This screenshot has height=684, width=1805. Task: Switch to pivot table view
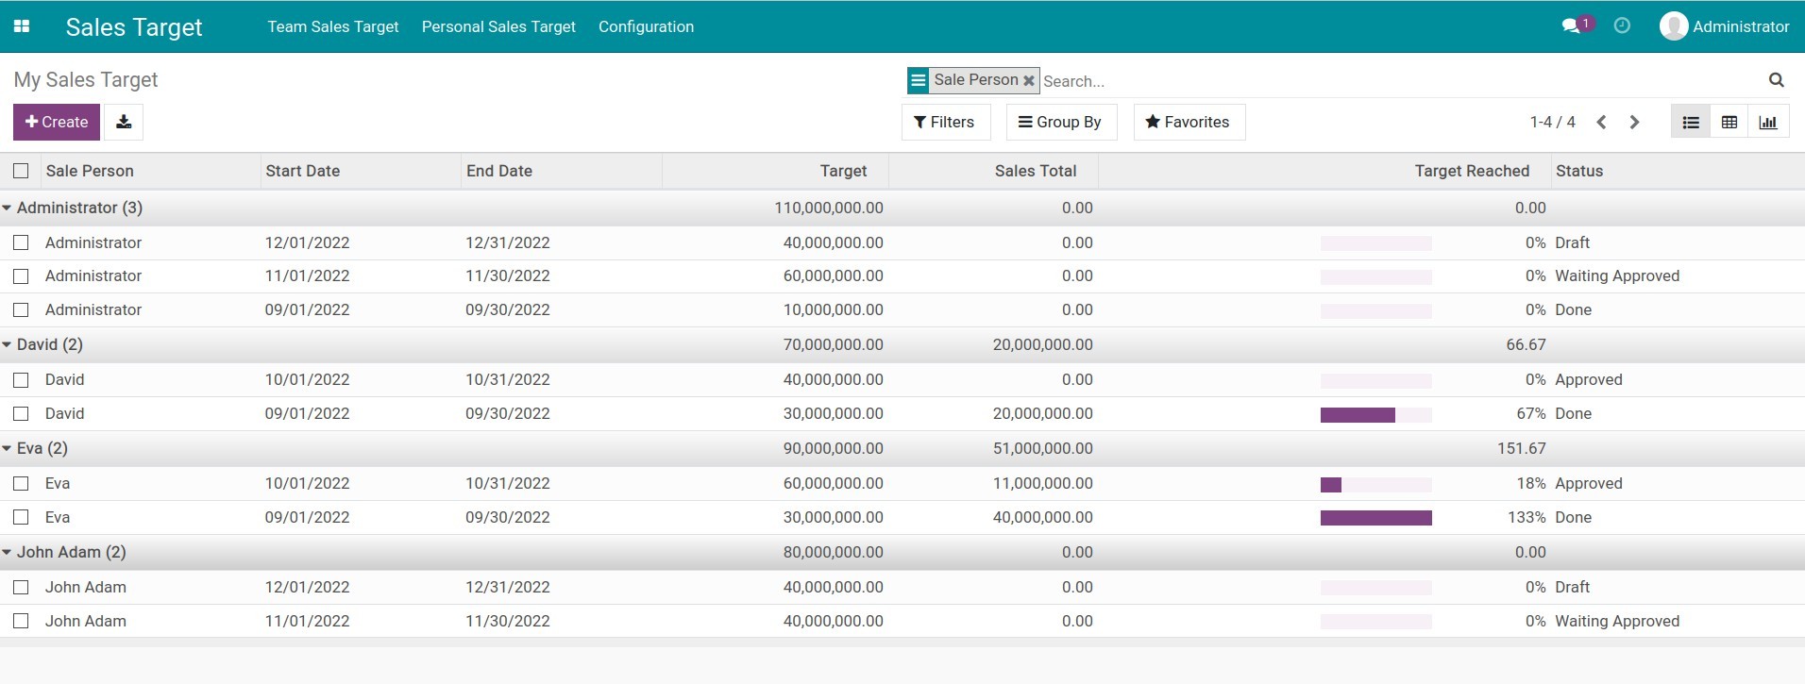pyautogui.click(x=1729, y=122)
